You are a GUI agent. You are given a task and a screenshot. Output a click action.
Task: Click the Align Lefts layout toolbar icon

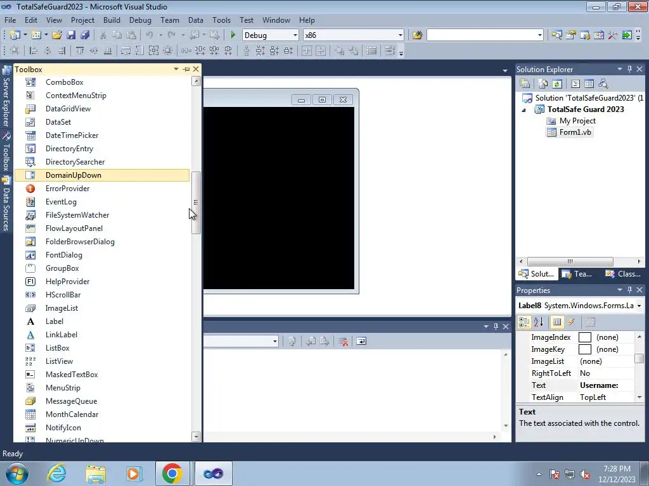click(34, 51)
